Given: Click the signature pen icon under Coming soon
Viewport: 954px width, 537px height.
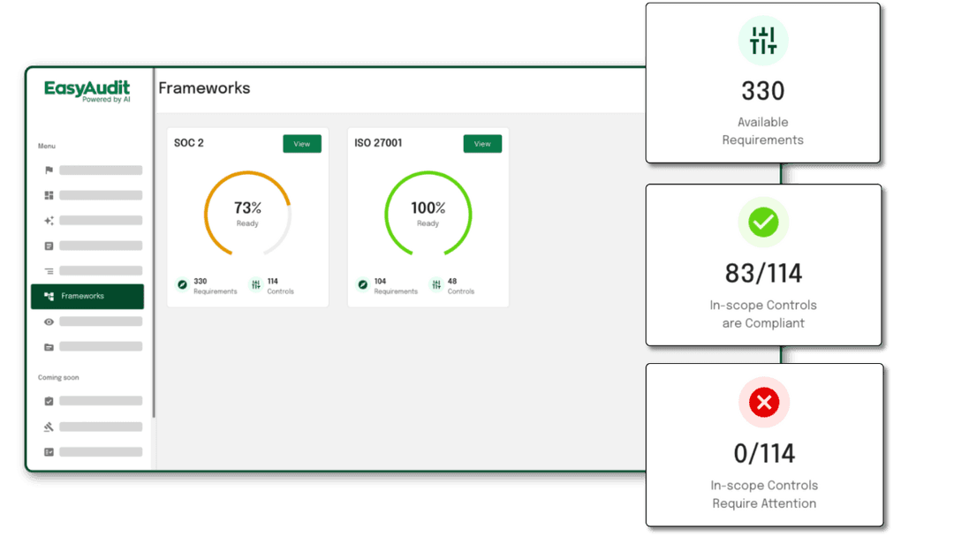Looking at the screenshot, I should [x=49, y=426].
